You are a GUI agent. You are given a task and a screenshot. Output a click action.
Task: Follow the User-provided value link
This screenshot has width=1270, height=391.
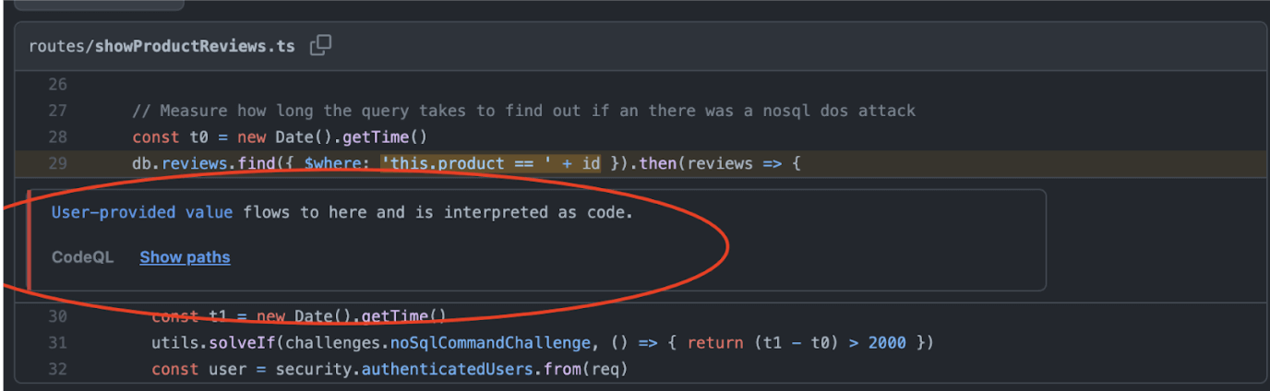pyautogui.click(x=142, y=212)
